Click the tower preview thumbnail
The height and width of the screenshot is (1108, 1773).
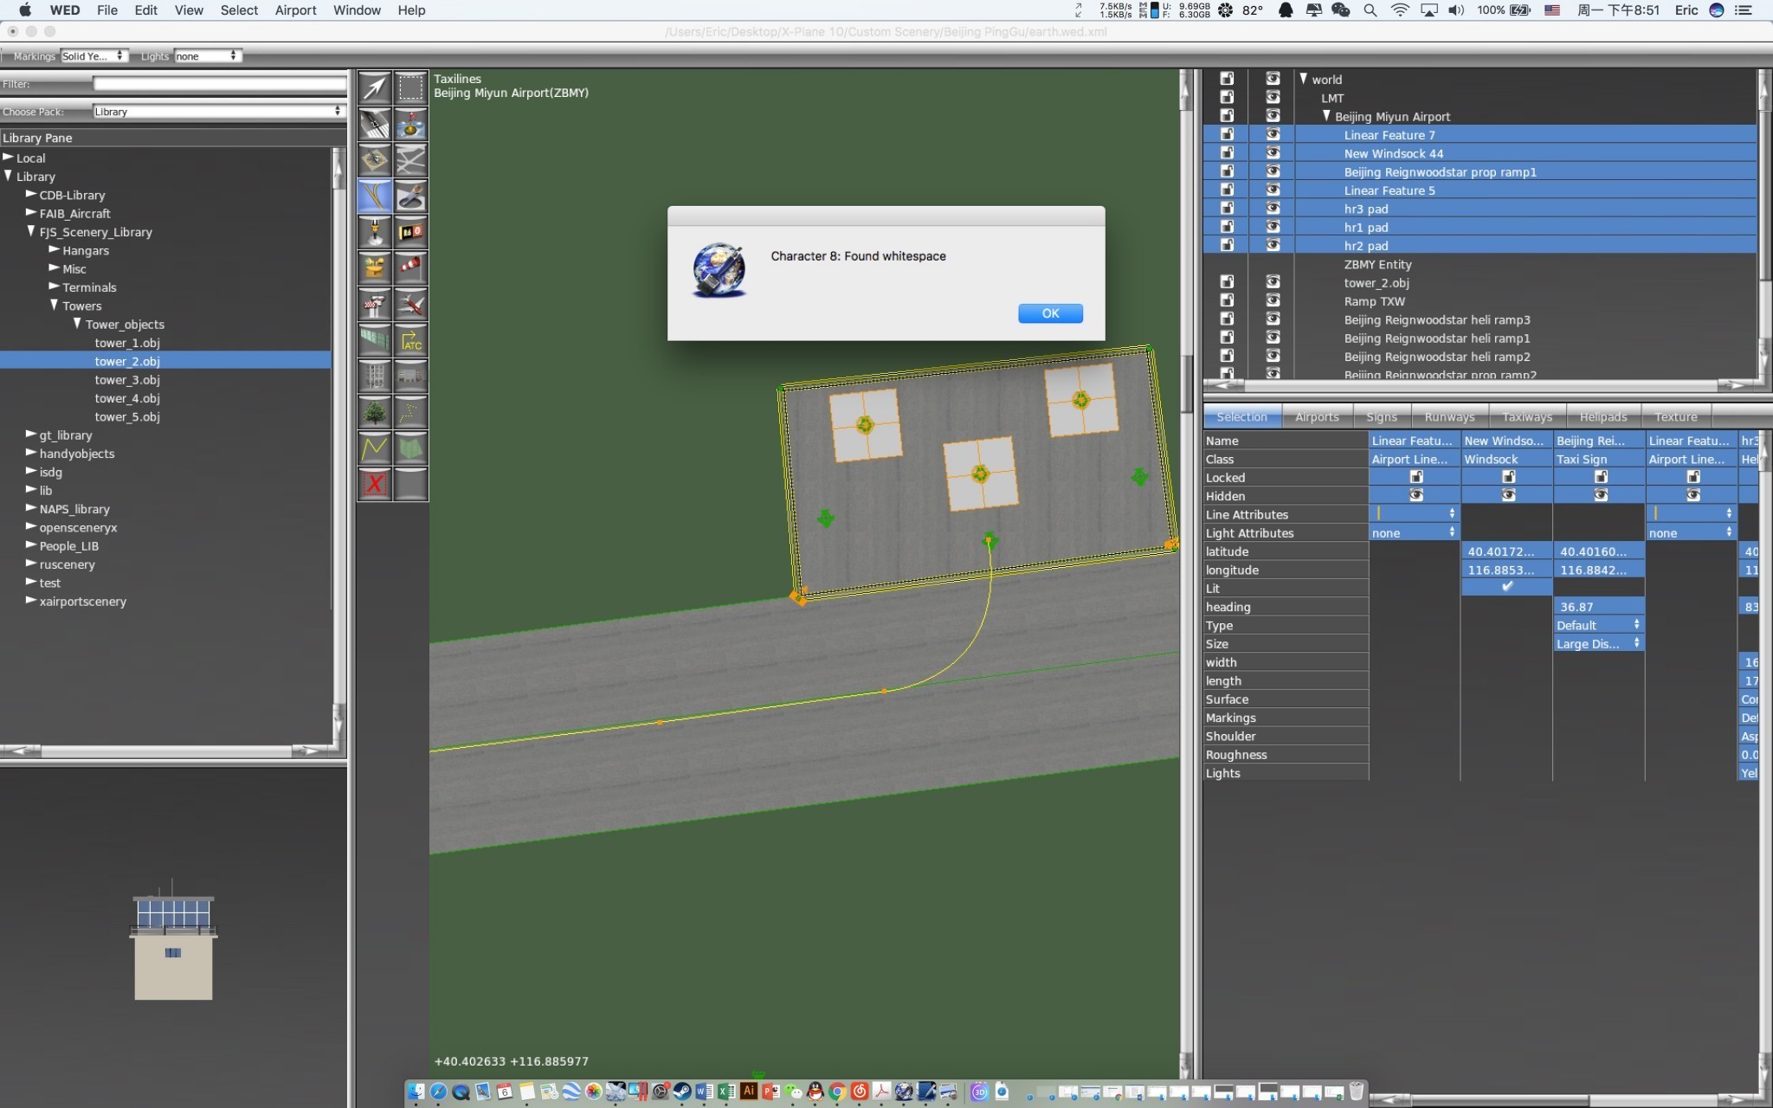[x=173, y=939]
